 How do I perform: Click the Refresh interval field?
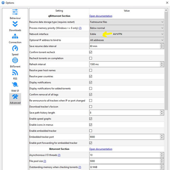click(x=125, y=64)
